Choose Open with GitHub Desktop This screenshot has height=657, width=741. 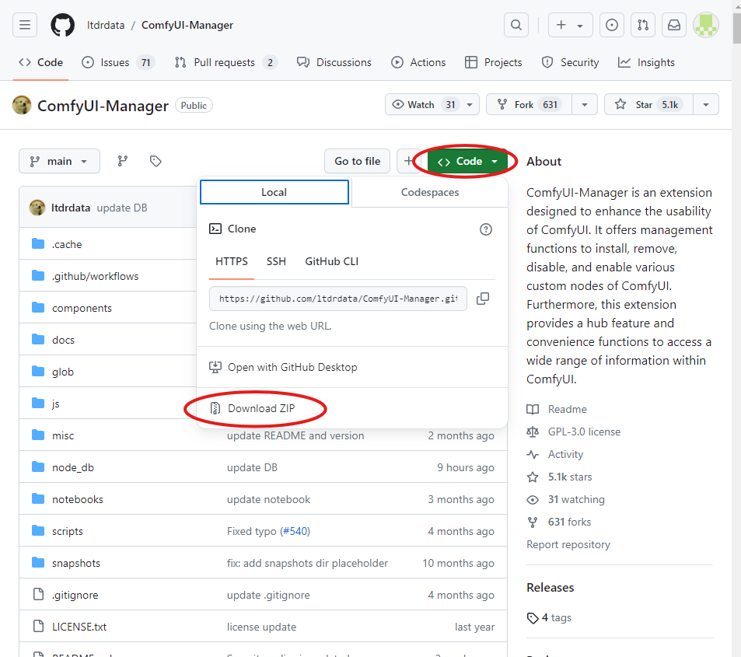tap(292, 367)
